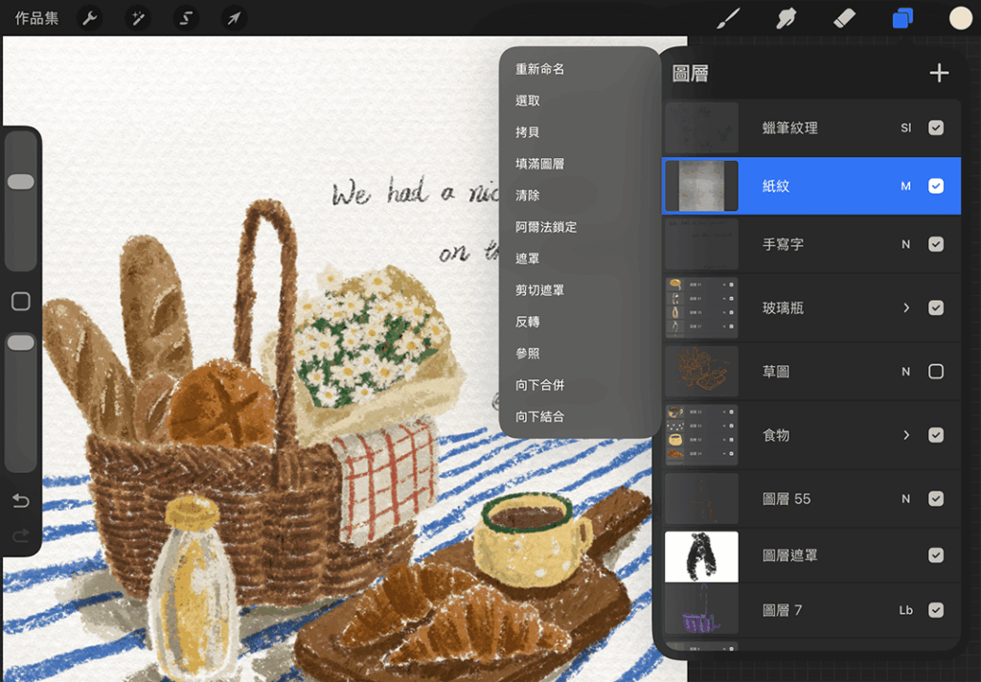Open the Adjustments magic wand menu

(x=138, y=18)
